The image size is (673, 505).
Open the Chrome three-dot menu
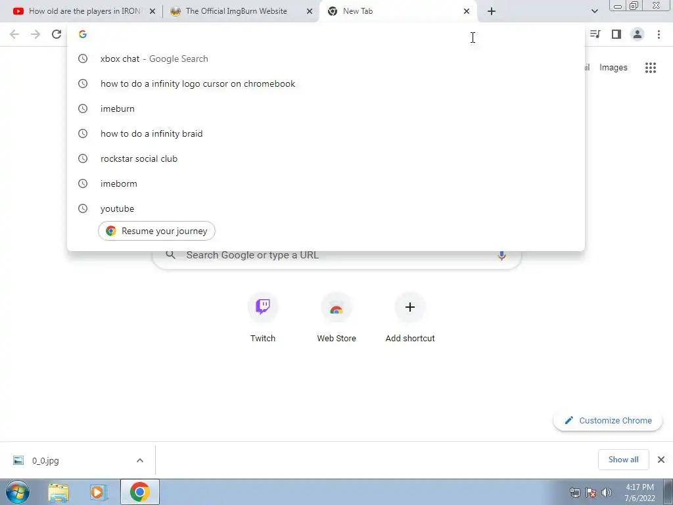659,34
